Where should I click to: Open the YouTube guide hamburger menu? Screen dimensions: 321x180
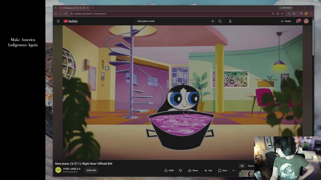58,21
